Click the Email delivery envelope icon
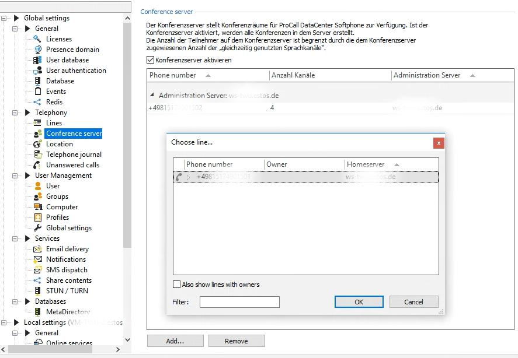The image size is (518, 358). (37, 249)
